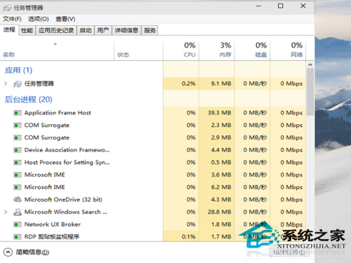Click the 9.1 MB memory value
Viewport: 351px width, 263px height.
pyautogui.click(x=221, y=83)
